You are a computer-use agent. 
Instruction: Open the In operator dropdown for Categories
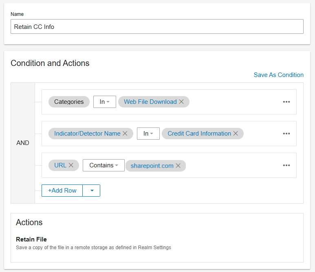coord(105,102)
